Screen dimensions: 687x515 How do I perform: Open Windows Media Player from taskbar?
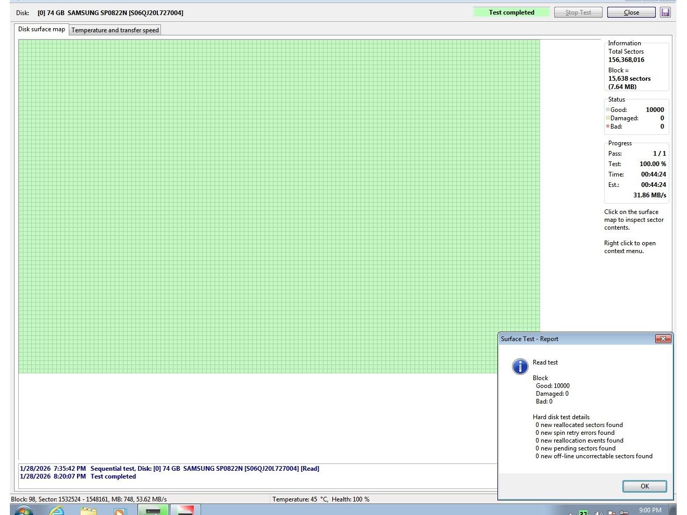(x=120, y=511)
